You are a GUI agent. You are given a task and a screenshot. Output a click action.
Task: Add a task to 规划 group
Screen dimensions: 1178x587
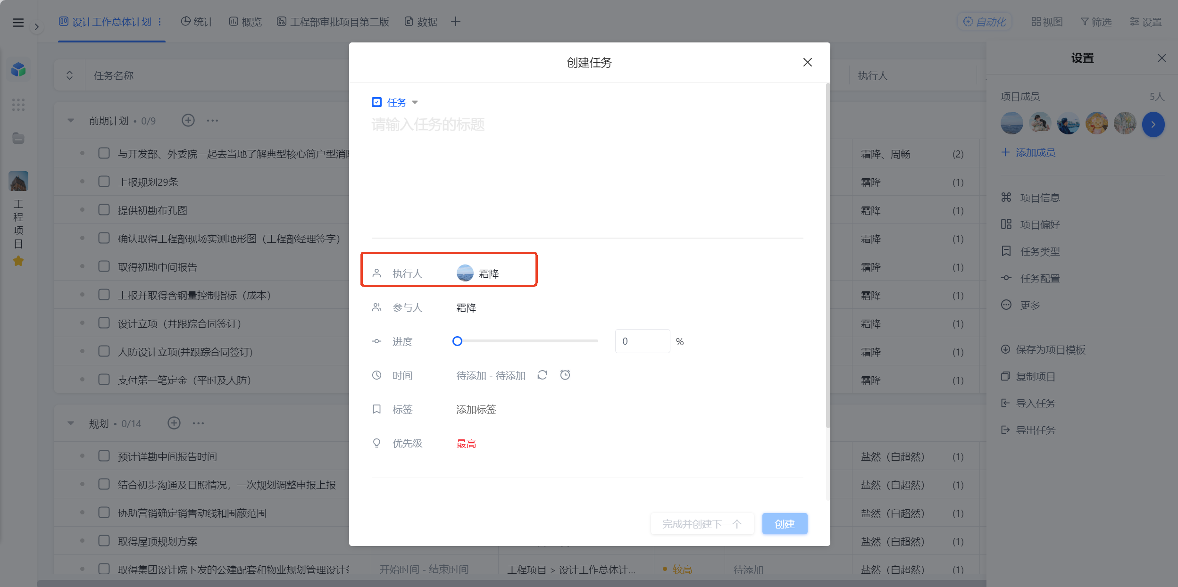(174, 423)
